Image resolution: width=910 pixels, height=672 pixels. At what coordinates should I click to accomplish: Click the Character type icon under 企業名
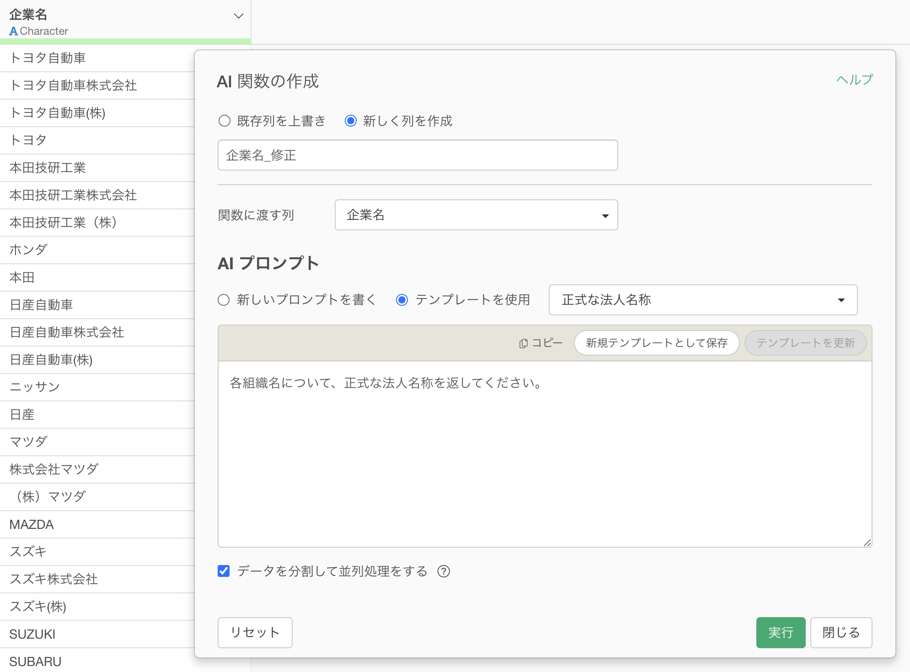click(x=13, y=32)
